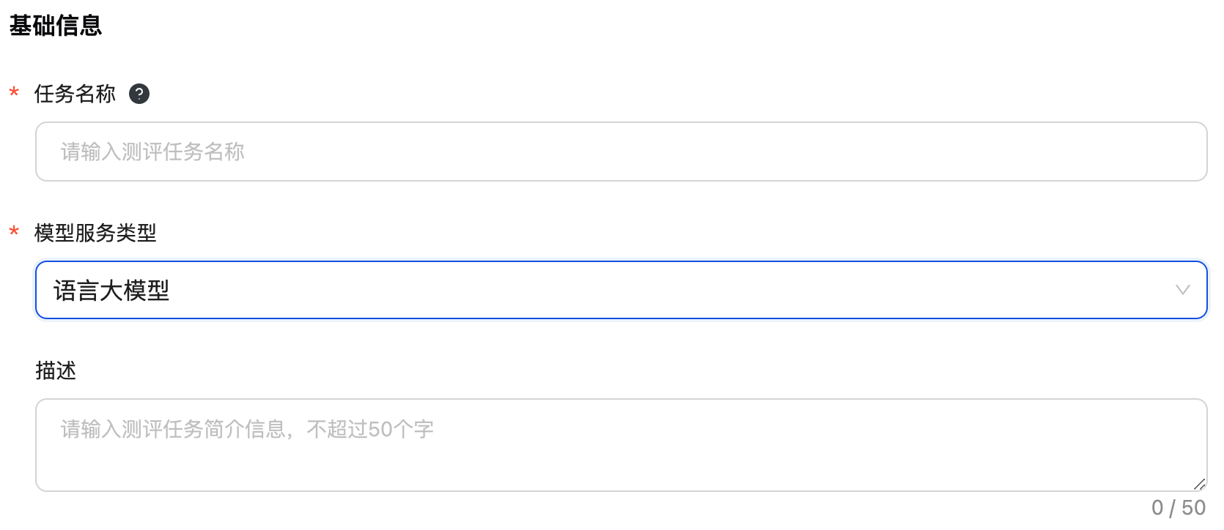1224x530 pixels.
Task: Click the selected value 语言大模型
Action: click(111, 291)
